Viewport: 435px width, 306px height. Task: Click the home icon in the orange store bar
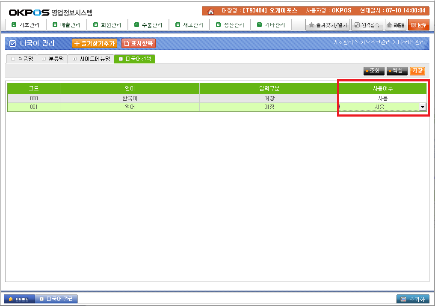coord(210,11)
